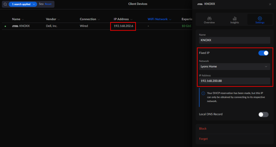Image resolution: width=276 pixels, height=147 pixels.
Task: Click the red Forget option
Action: pos(203,139)
